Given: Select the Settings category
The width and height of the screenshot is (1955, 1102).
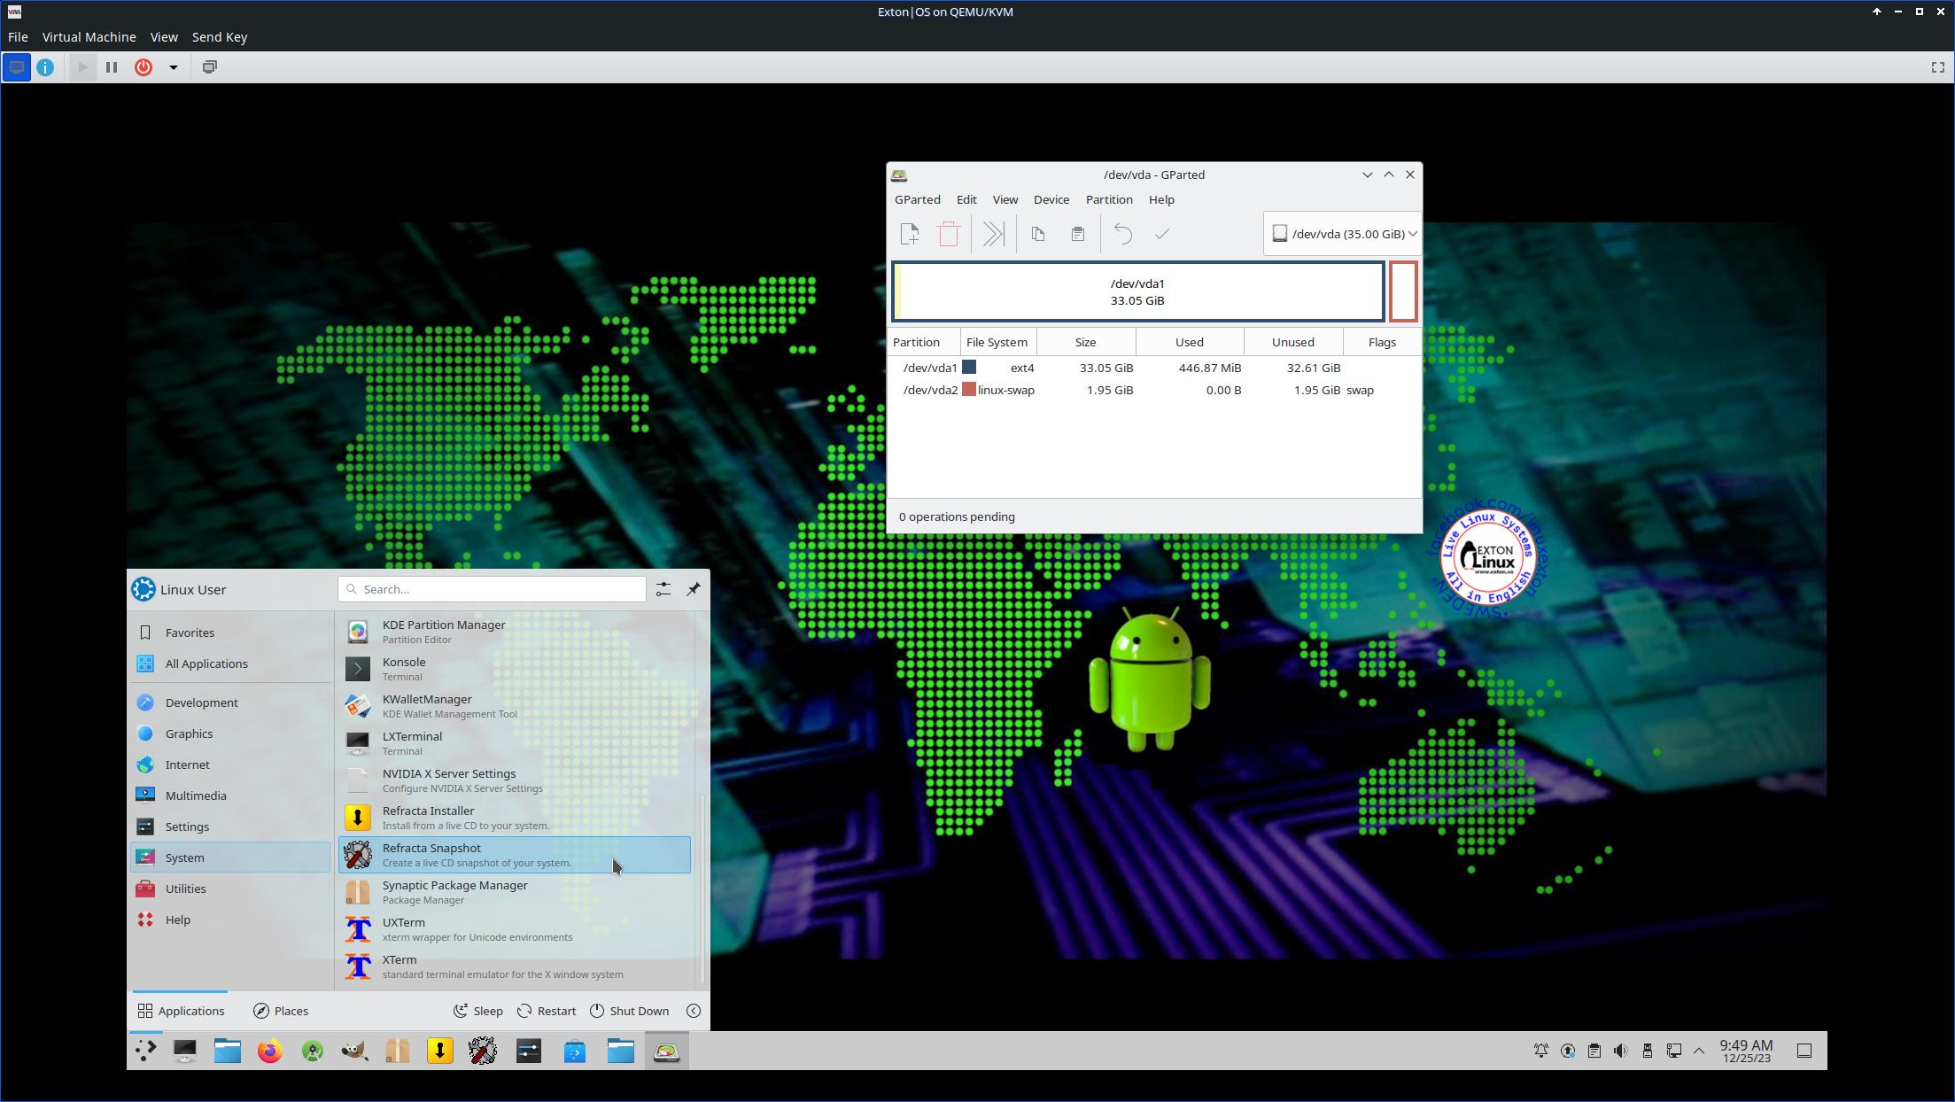Looking at the screenshot, I should pos(230,826).
